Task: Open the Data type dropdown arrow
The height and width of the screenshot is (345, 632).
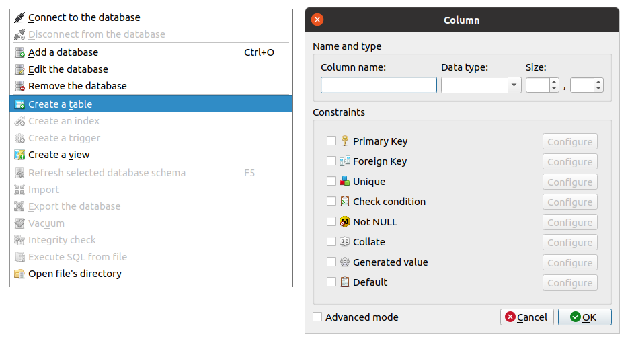Action: tap(514, 85)
